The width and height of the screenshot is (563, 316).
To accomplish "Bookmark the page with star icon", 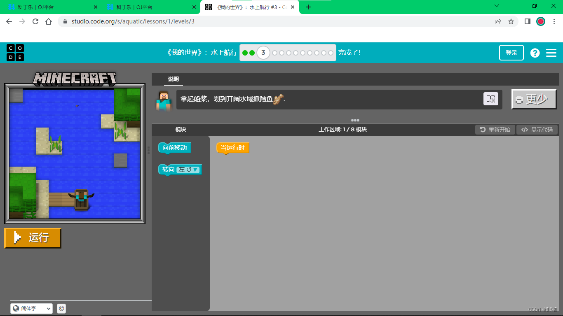I will (511, 21).
